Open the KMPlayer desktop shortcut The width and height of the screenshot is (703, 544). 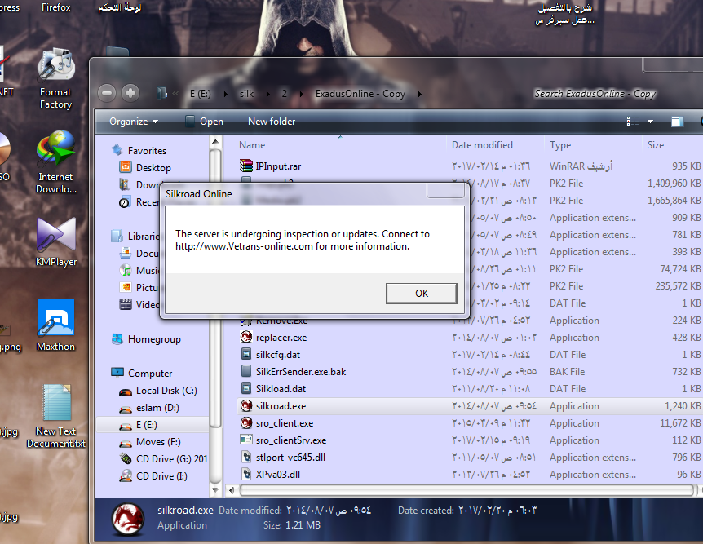point(56,241)
